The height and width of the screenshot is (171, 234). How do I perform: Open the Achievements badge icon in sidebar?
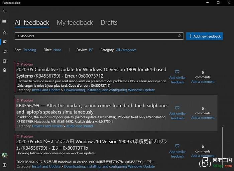[x=4, y=70]
